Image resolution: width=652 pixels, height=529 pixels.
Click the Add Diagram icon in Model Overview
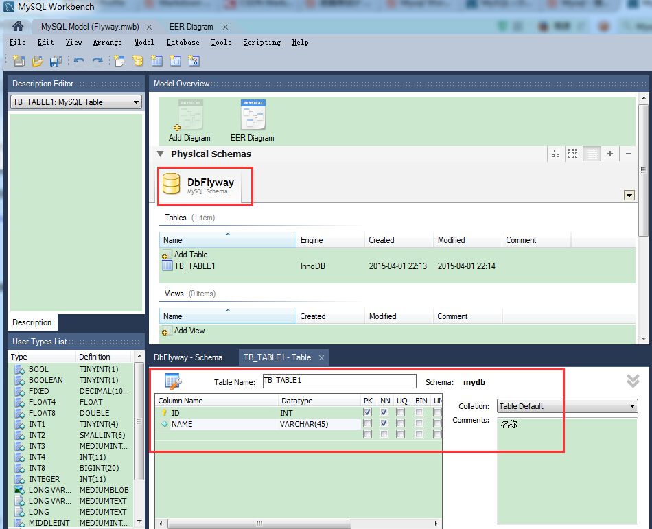point(189,115)
